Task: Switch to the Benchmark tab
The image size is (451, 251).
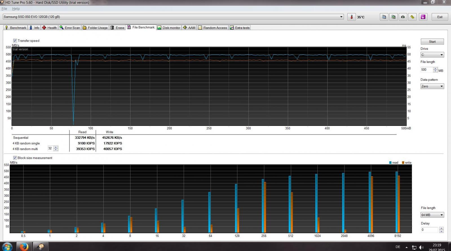Action: [x=16, y=28]
